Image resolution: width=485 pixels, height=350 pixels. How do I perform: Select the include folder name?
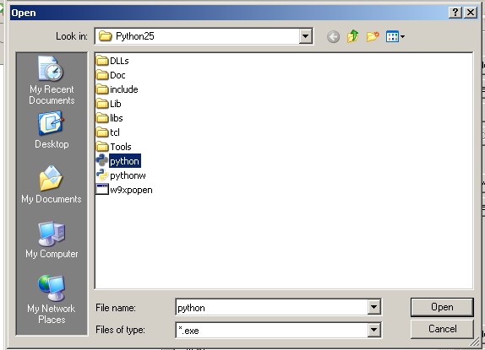[x=123, y=89]
